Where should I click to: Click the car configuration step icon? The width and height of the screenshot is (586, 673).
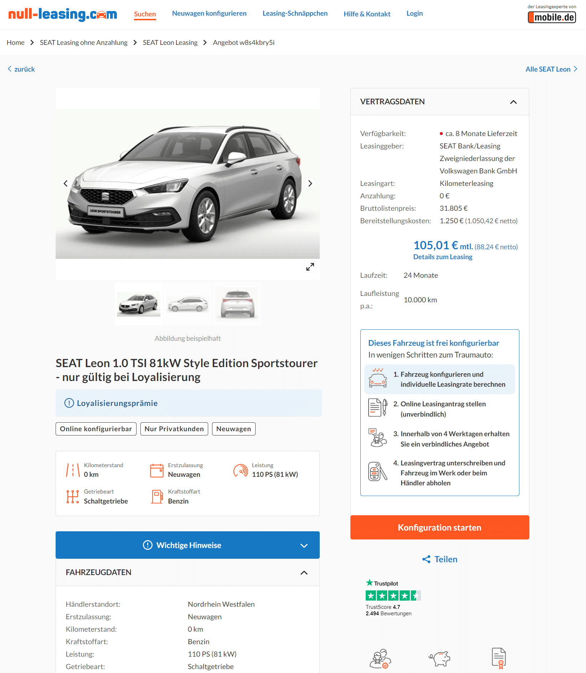pyautogui.click(x=378, y=379)
